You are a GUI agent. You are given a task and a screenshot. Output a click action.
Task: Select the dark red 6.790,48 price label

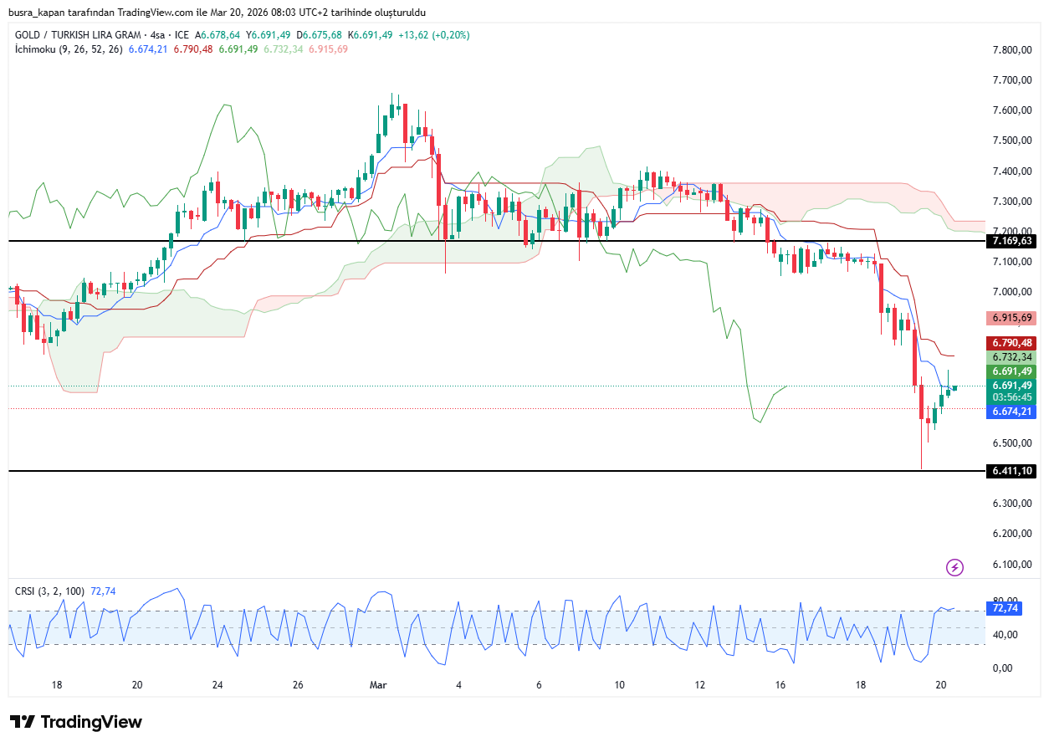1012,343
